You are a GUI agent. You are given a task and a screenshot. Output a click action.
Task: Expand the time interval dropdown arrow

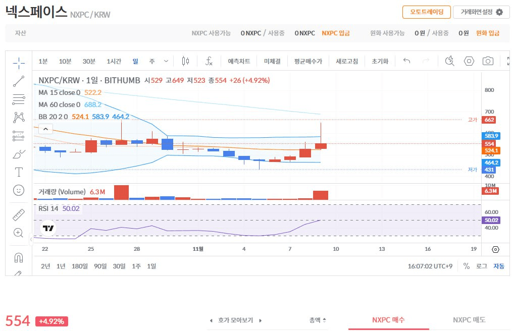coord(166,61)
